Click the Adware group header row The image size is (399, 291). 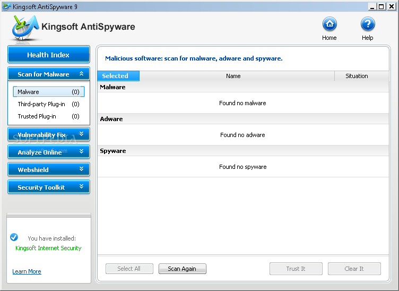coord(243,119)
